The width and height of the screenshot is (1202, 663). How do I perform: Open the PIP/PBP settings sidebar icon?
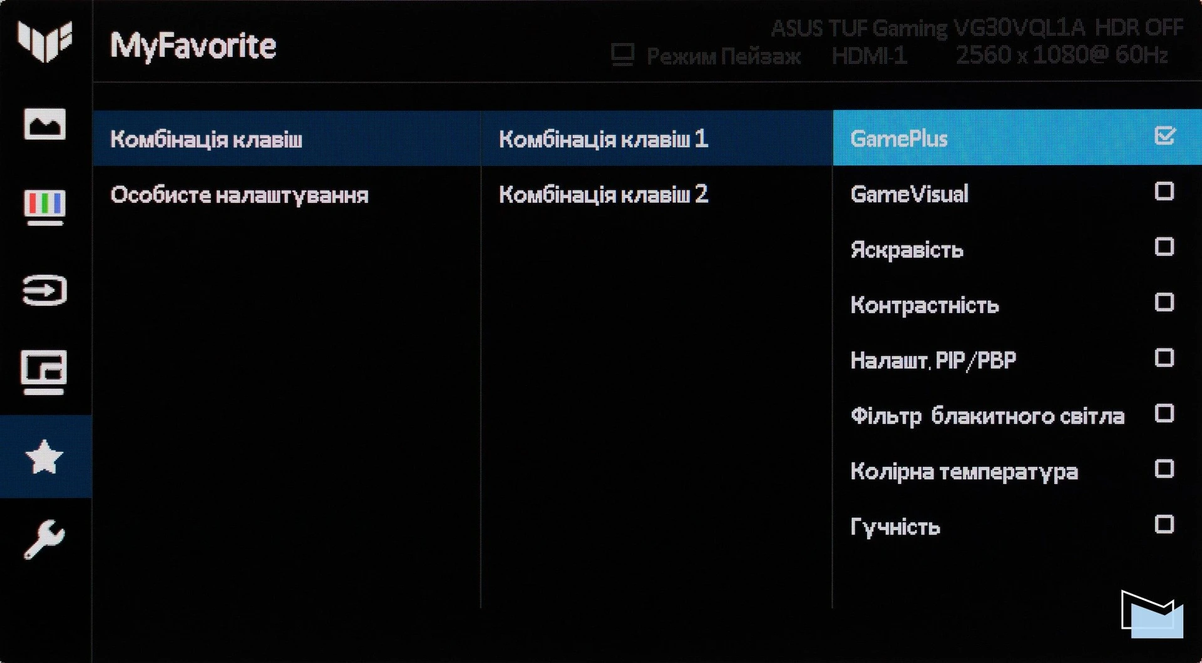[x=44, y=372]
